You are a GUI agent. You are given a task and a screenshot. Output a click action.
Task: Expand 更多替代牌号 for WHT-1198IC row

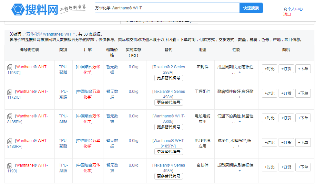pyautogui.click(x=168, y=78)
